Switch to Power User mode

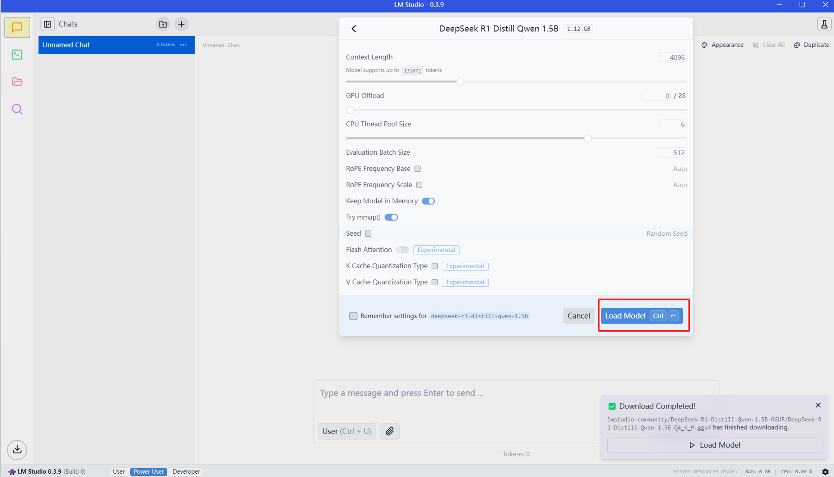[148, 471]
